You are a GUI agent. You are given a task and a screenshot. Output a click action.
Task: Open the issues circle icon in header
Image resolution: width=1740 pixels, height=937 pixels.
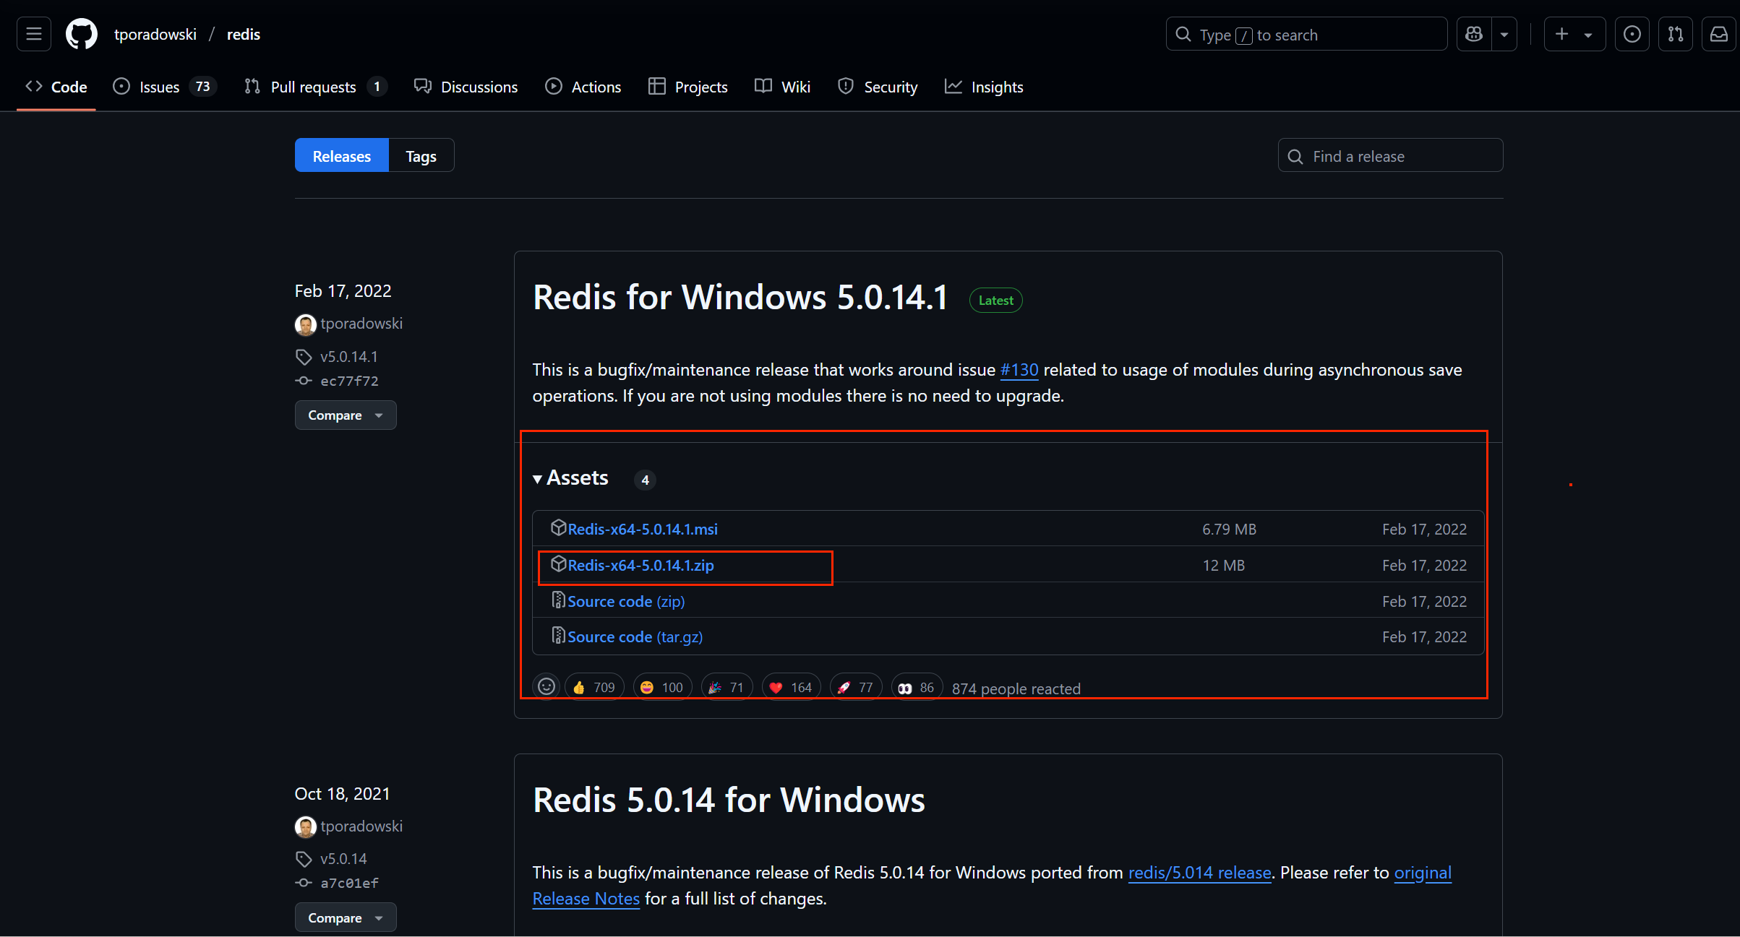(1632, 34)
